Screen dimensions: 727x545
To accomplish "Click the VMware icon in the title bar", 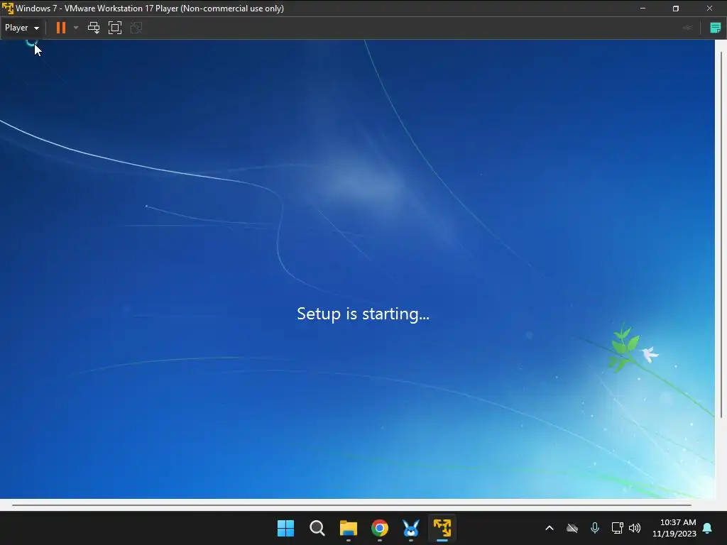I will [x=7, y=9].
